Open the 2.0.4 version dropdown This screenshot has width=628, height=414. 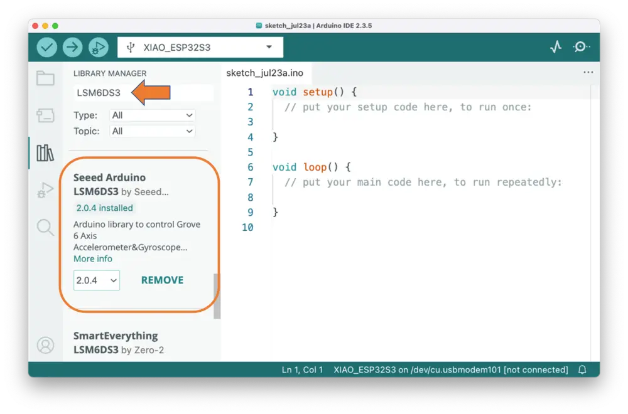(x=97, y=280)
